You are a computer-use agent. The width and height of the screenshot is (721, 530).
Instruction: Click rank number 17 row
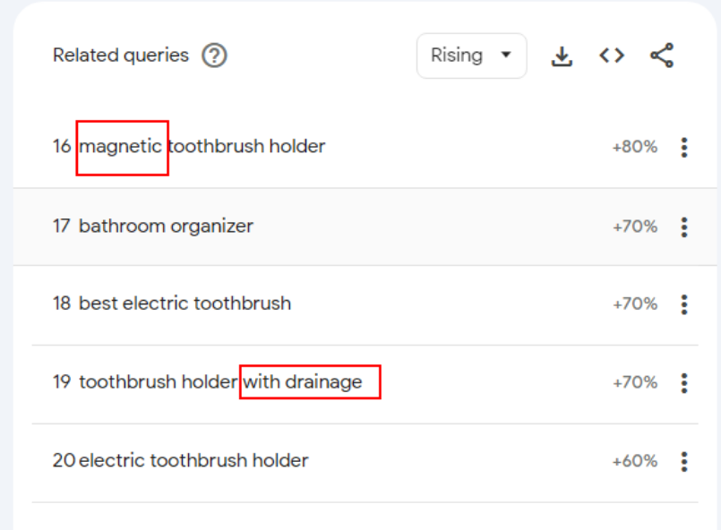tap(61, 227)
